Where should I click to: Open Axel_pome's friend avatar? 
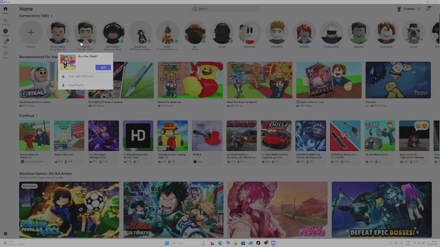click(x=250, y=33)
